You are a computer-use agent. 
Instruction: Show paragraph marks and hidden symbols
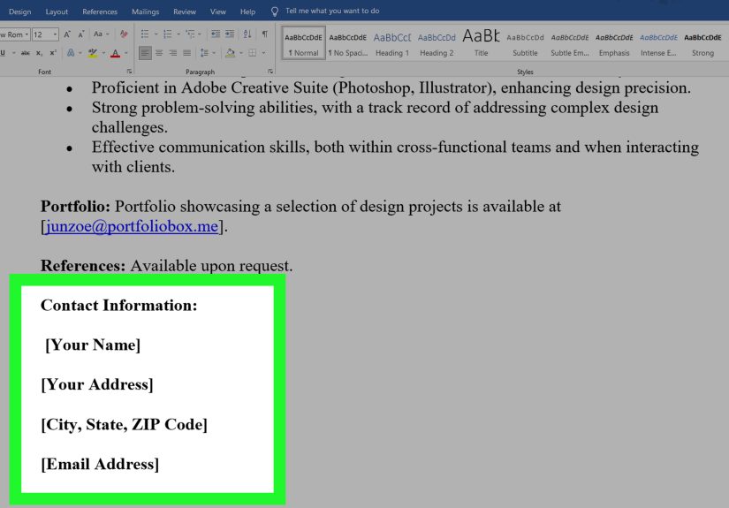coord(264,34)
